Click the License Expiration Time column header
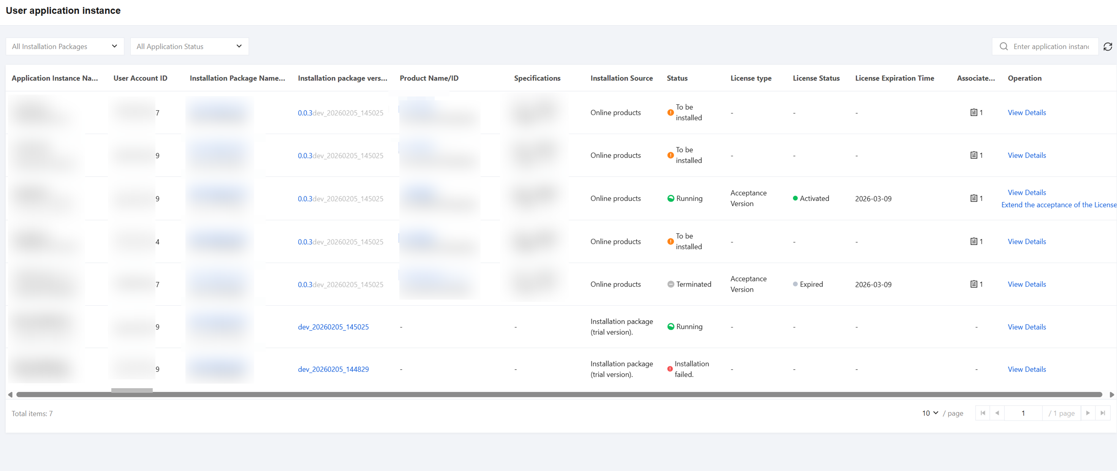The height and width of the screenshot is (471, 1117). tap(894, 78)
